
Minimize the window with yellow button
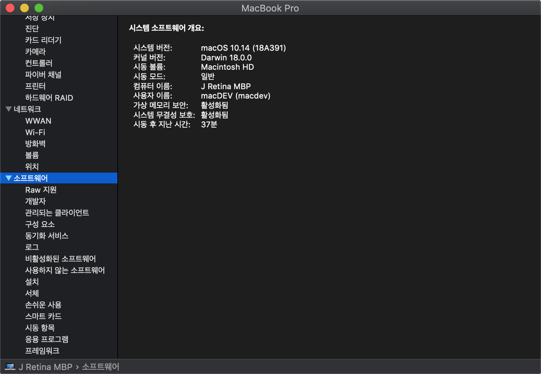(24, 8)
